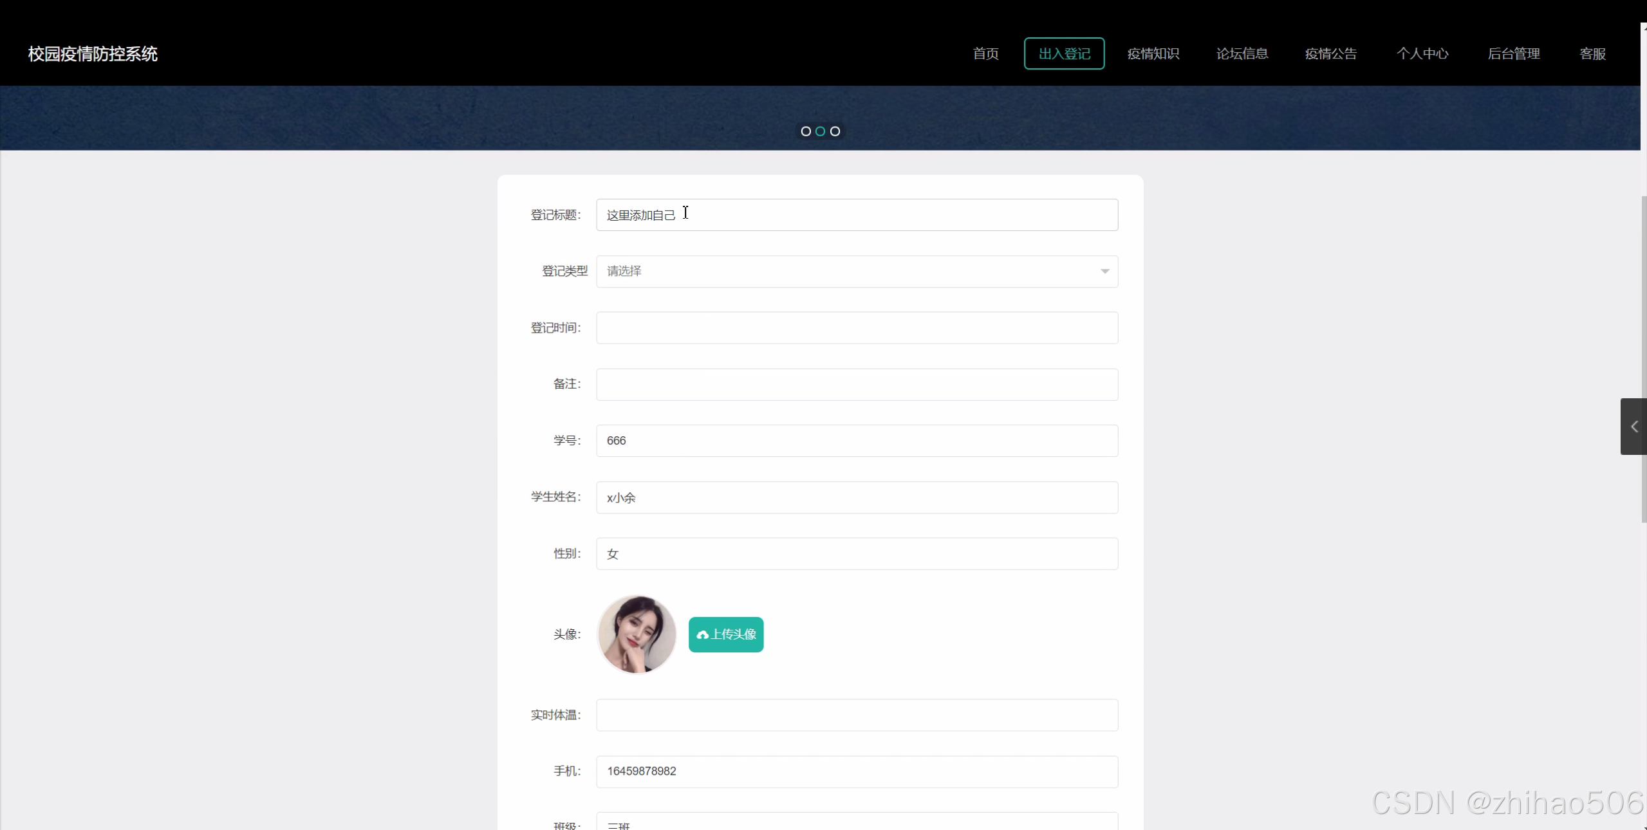
Task: Open 个人中心 menu
Action: click(x=1422, y=54)
